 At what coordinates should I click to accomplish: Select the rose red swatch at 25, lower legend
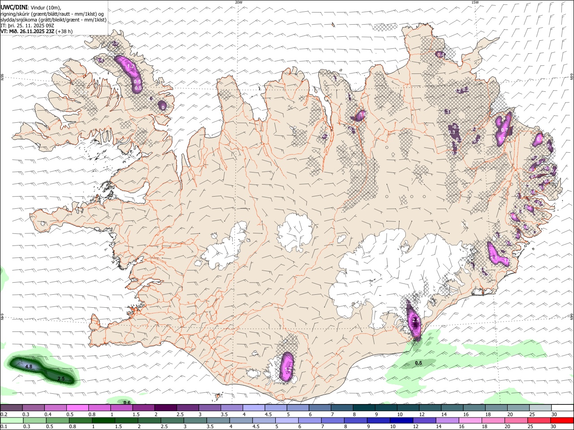click(x=539, y=421)
